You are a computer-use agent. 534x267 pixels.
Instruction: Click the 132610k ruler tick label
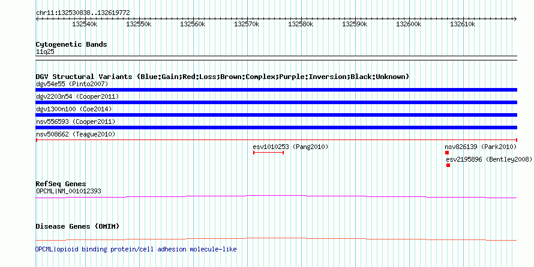point(463,25)
